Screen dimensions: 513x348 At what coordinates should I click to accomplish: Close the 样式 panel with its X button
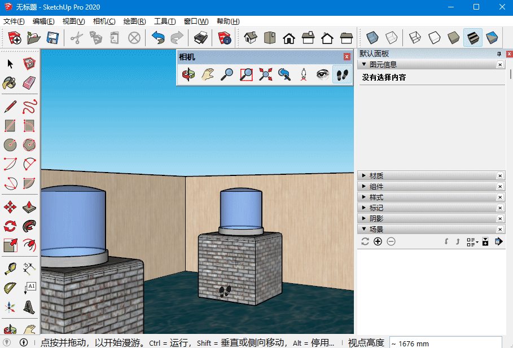point(500,197)
